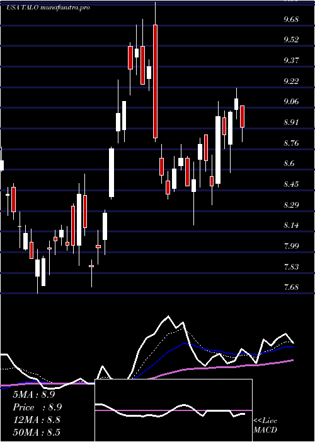Click the 9.52 price axis label
Viewport: 315px width, 442px height.
(291, 40)
